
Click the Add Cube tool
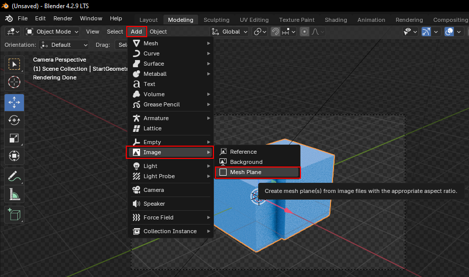click(14, 214)
